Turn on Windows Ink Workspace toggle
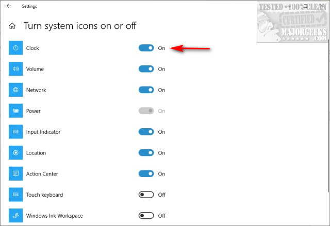This screenshot has width=330, height=226. (146, 216)
